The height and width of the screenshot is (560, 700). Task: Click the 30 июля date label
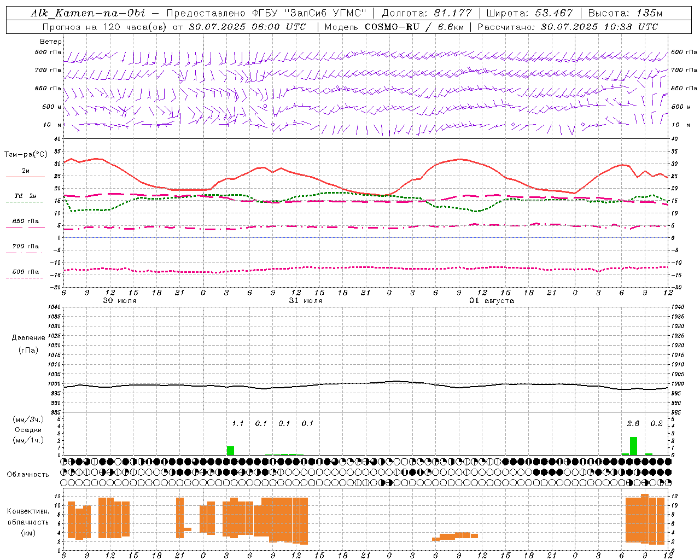point(120,301)
